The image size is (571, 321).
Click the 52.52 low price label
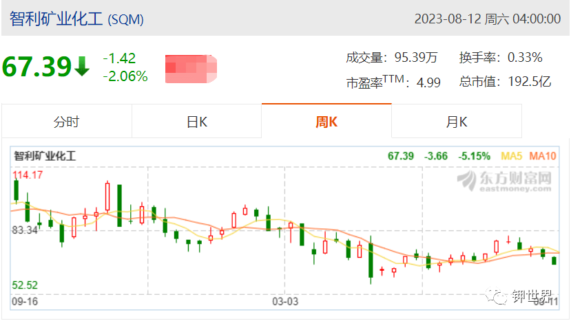click(25, 285)
